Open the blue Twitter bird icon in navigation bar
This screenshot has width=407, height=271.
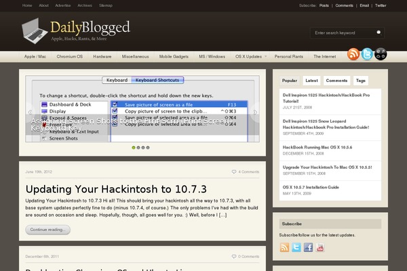pos(367,54)
